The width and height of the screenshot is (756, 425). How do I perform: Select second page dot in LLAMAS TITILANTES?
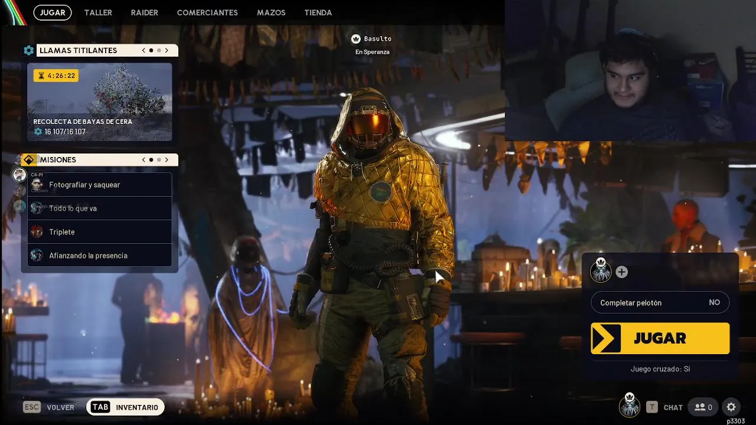pos(159,51)
